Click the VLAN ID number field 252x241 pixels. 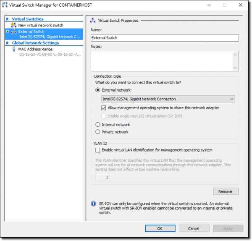(102, 178)
